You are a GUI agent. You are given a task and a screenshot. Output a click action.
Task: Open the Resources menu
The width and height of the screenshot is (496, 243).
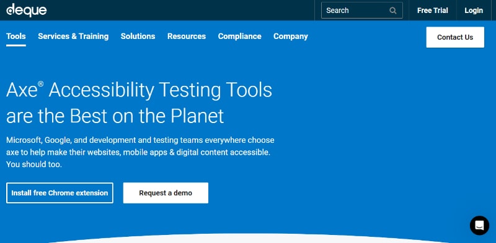(187, 36)
